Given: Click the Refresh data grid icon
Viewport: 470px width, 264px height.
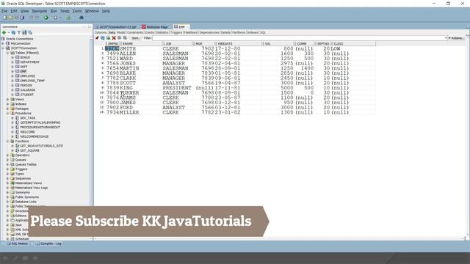Looking at the screenshot, I should click(x=103, y=38).
